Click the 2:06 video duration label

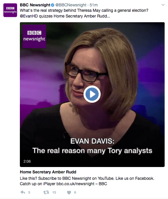click(27, 161)
